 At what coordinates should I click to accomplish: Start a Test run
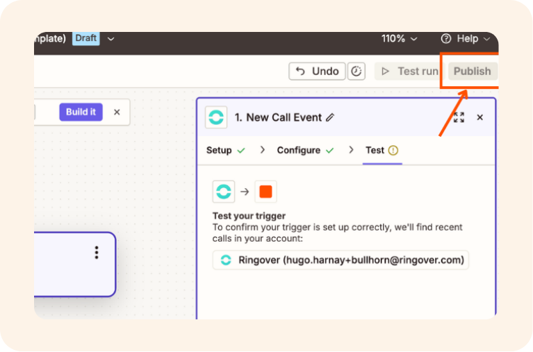[410, 71]
